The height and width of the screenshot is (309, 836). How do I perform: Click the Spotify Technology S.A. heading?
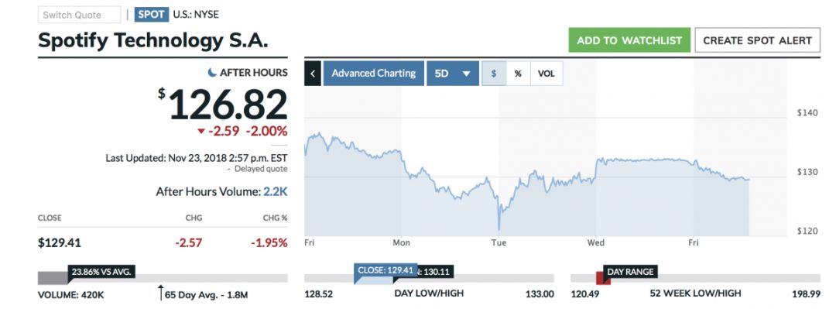(153, 40)
